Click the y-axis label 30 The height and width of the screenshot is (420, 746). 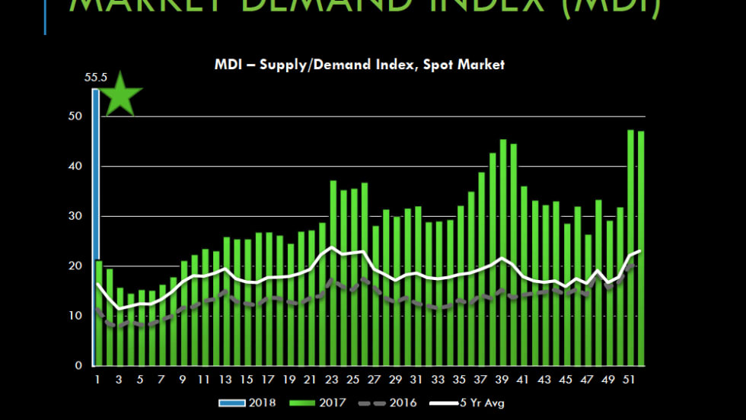pyautogui.click(x=75, y=216)
